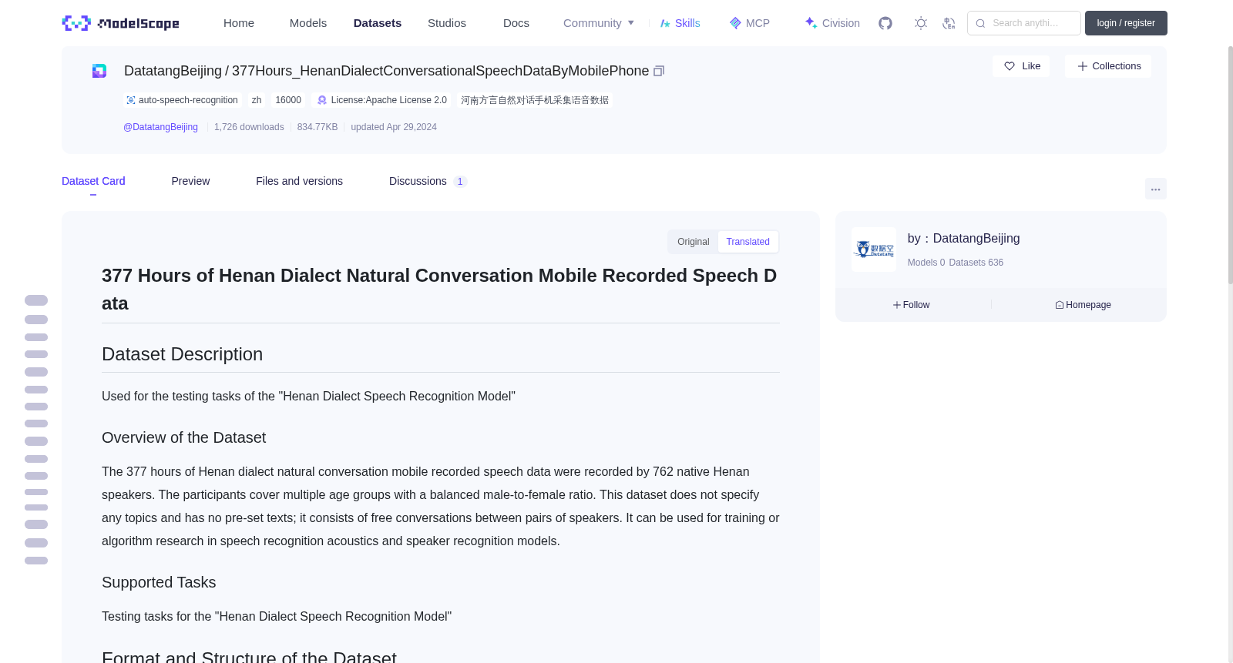
Task: Click the dataset avatar icon
Action: click(99, 71)
